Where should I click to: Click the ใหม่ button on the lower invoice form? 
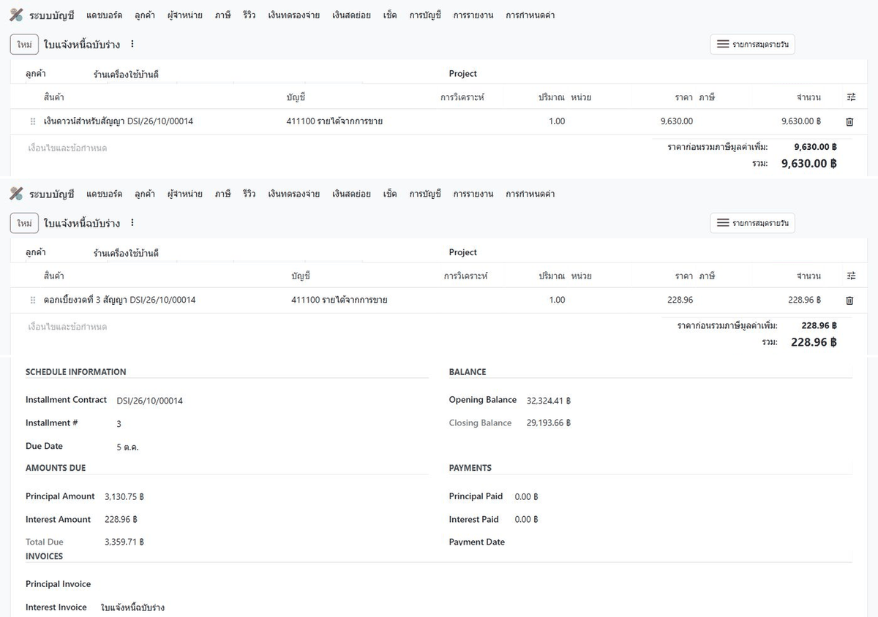click(x=24, y=223)
